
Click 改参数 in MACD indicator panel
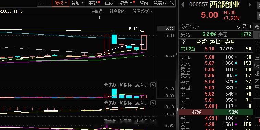(110, 103)
